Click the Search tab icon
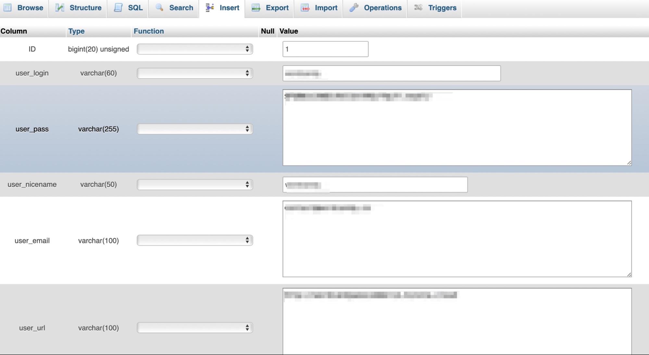Screen dimensions: 649x355 coord(158,7)
